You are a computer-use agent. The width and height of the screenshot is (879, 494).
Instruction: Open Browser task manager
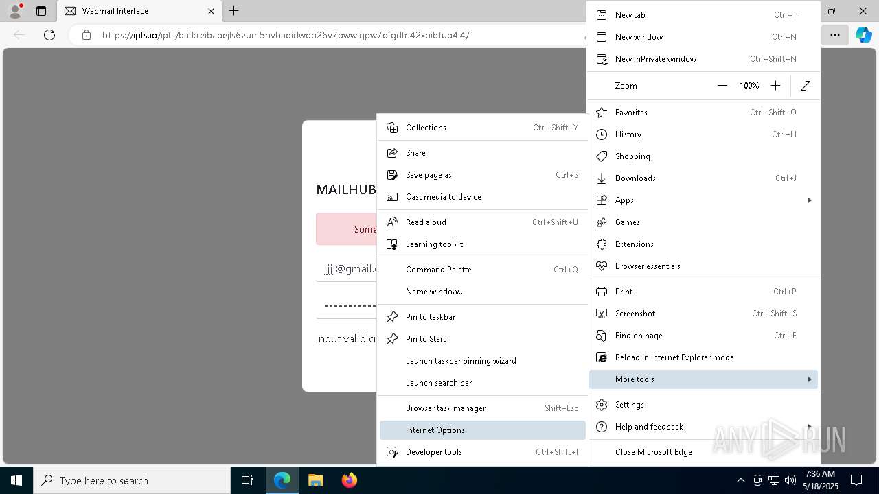[x=483, y=408]
